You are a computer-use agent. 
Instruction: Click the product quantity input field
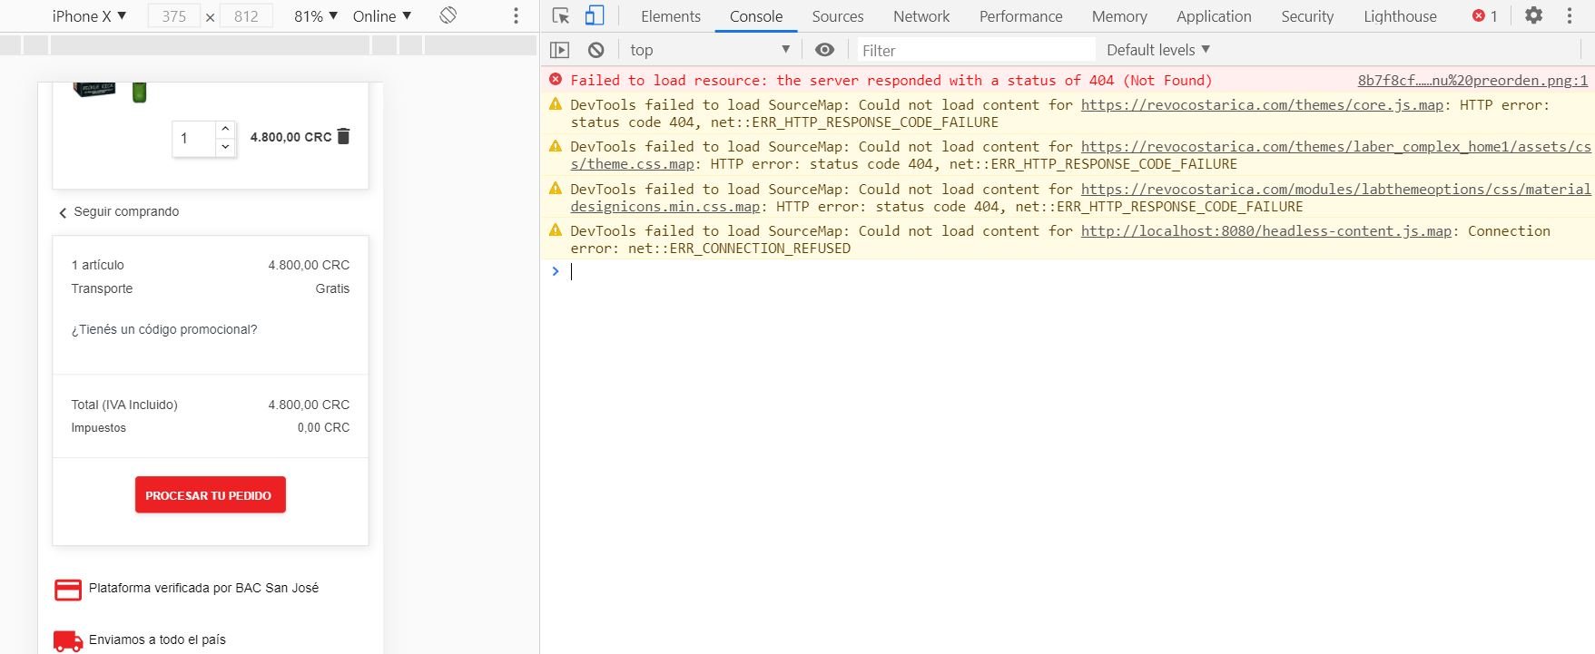194,138
